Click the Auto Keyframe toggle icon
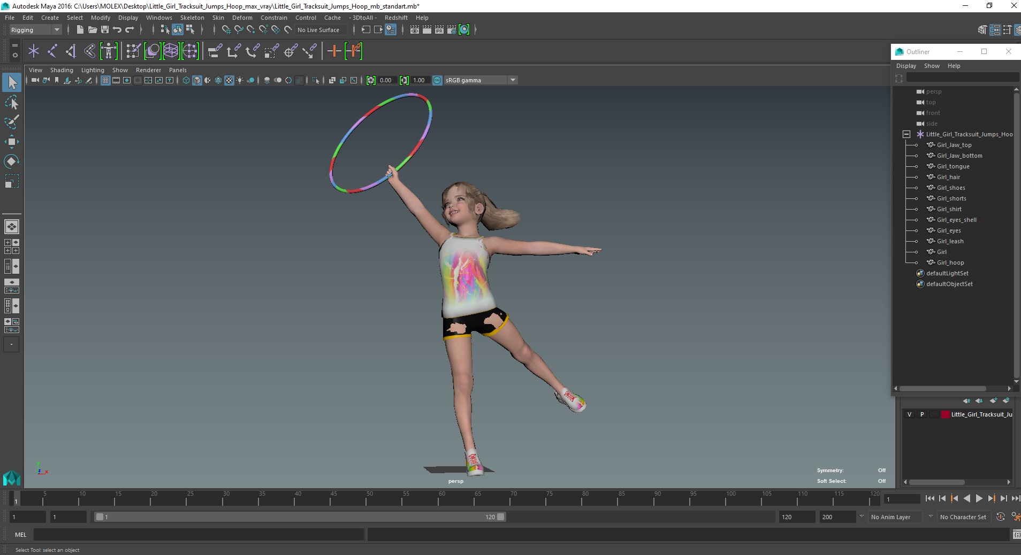This screenshot has height=555, width=1021. pyautogui.click(x=1001, y=517)
